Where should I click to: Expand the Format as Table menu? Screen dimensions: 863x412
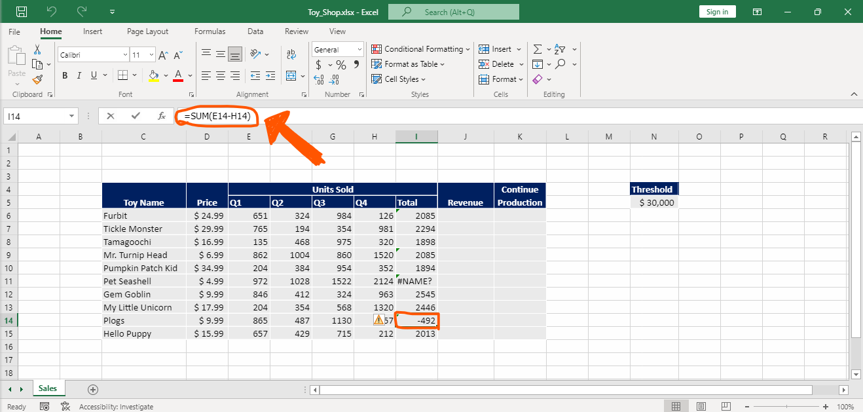[x=407, y=64]
